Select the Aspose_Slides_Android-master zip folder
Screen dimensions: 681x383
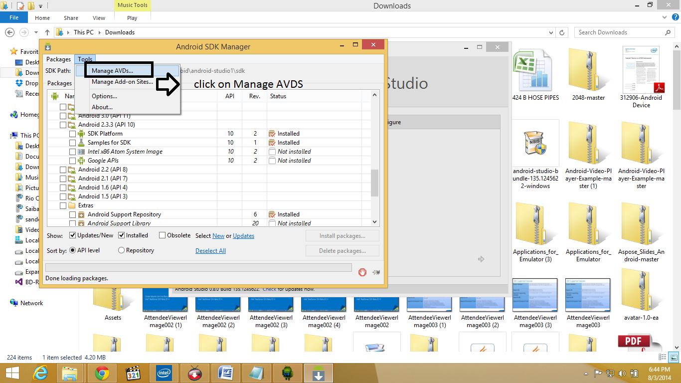(641, 224)
